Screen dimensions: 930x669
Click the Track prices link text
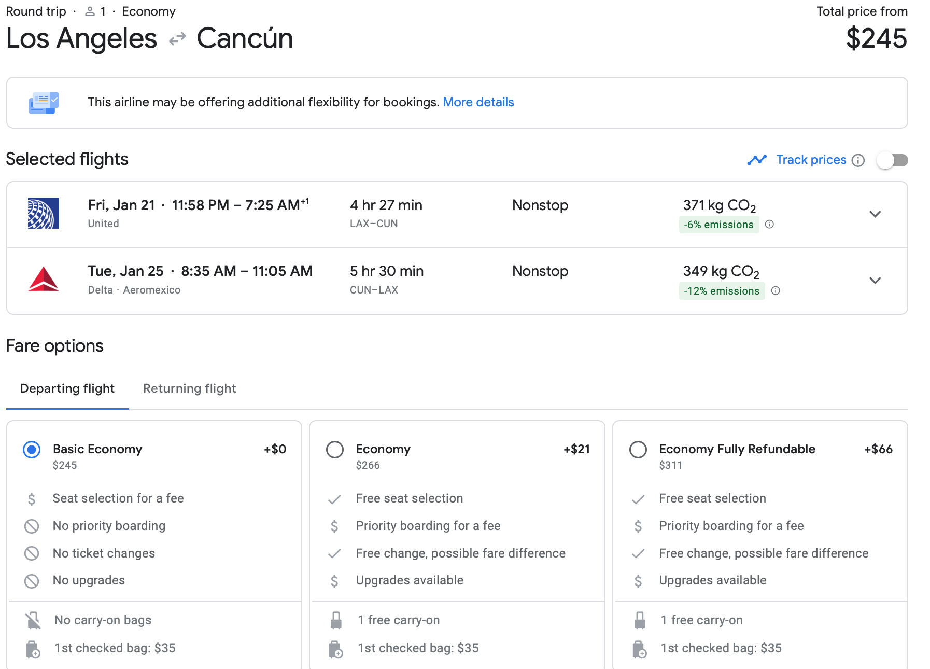click(x=811, y=160)
